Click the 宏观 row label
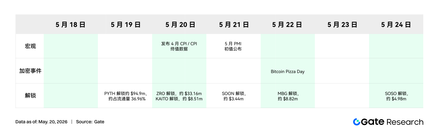The image size is (440, 134). click(x=30, y=46)
